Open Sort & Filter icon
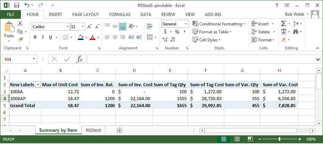323x144 pixels. [x=296, y=24]
